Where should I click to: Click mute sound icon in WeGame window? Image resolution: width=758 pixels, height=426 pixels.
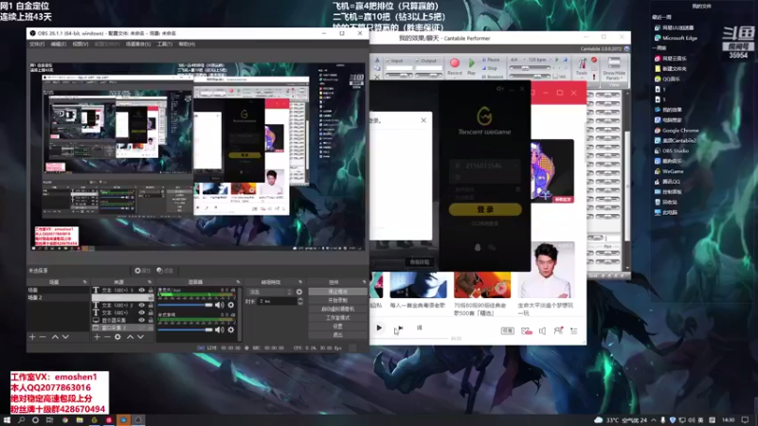click(500, 88)
